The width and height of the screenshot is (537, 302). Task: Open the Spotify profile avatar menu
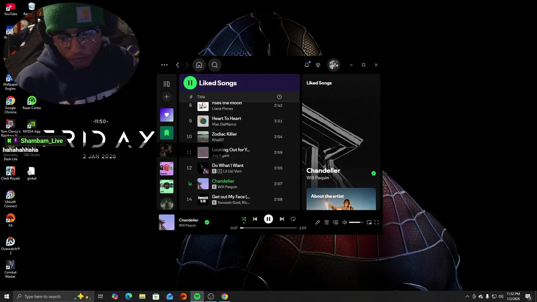[x=334, y=65]
